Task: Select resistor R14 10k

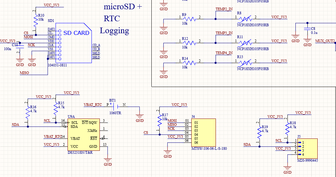Action: click(189, 63)
